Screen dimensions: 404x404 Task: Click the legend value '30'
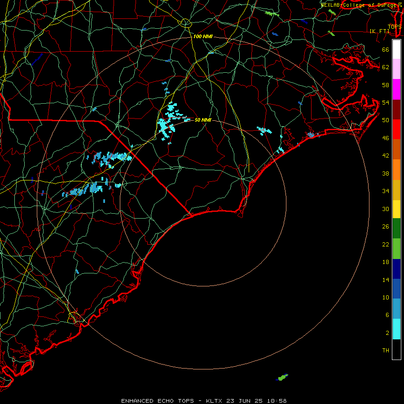(x=386, y=209)
